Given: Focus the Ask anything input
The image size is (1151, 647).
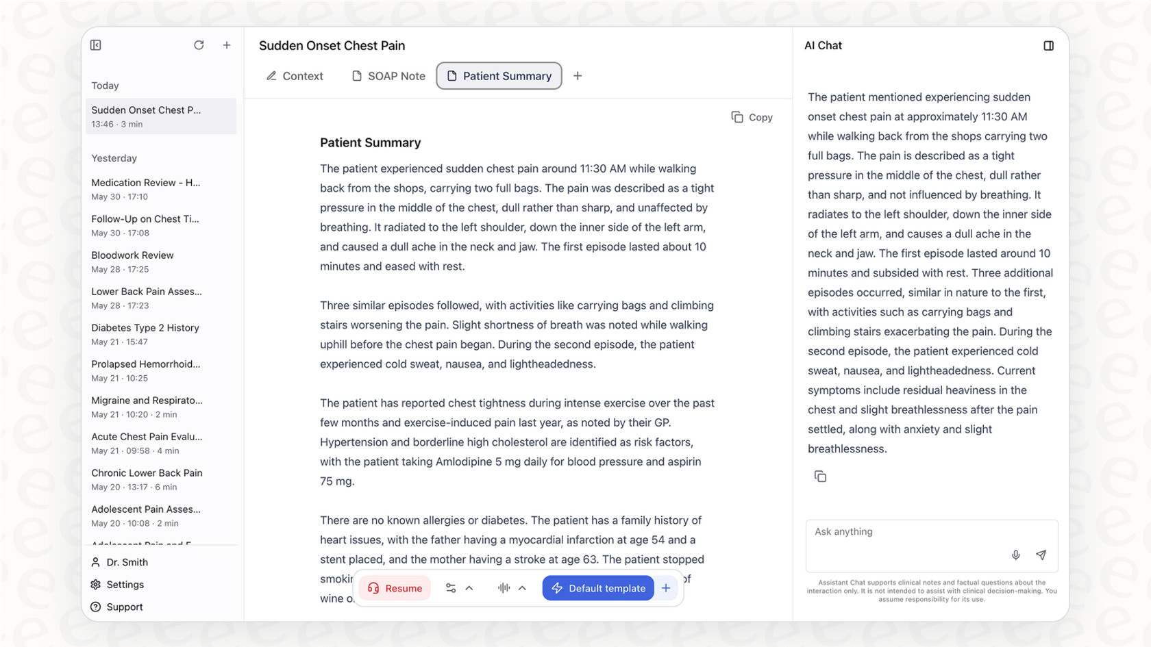Looking at the screenshot, I should click(x=904, y=532).
